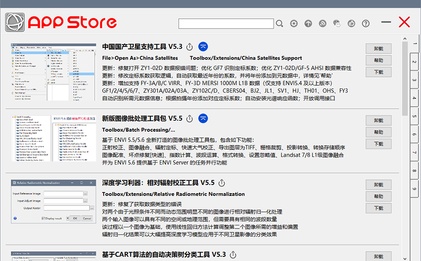
Task: Click share icon next to 新版图像批处理工具包 V5.5
Action: coord(189,119)
